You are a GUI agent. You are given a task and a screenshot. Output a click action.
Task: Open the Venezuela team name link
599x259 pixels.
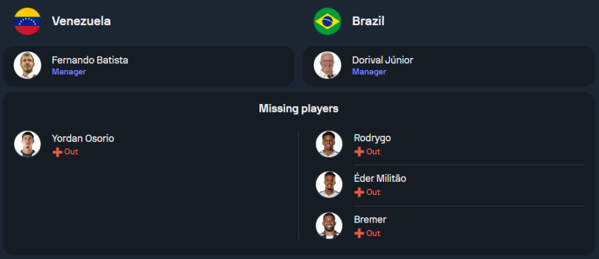81,21
